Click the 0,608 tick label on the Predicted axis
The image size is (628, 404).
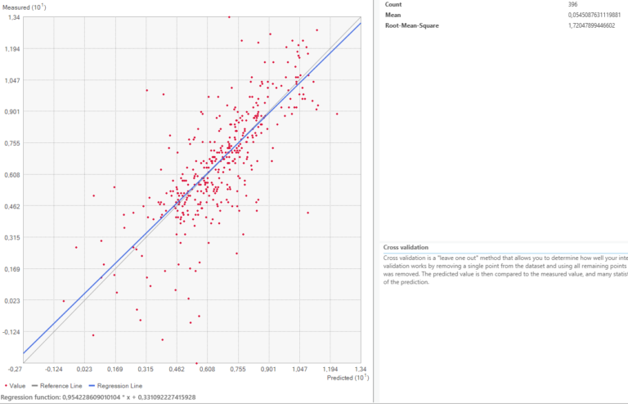207,370
